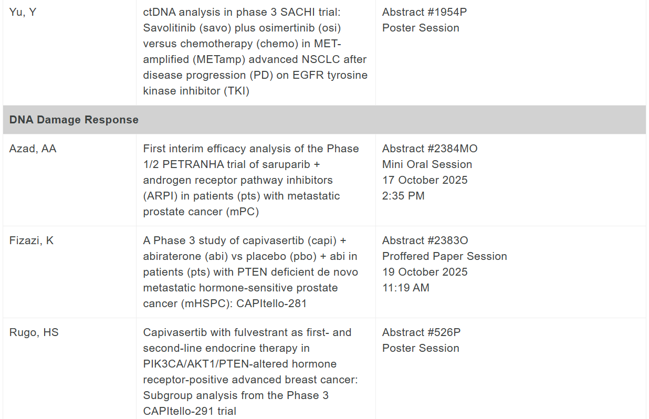Click the CAPItello-281 capivasertib study title
This screenshot has height=419, width=649.
pos(251,272)
